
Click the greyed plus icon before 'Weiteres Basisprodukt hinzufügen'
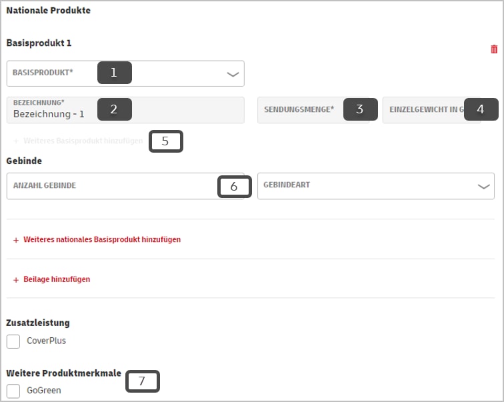(16, 142)
